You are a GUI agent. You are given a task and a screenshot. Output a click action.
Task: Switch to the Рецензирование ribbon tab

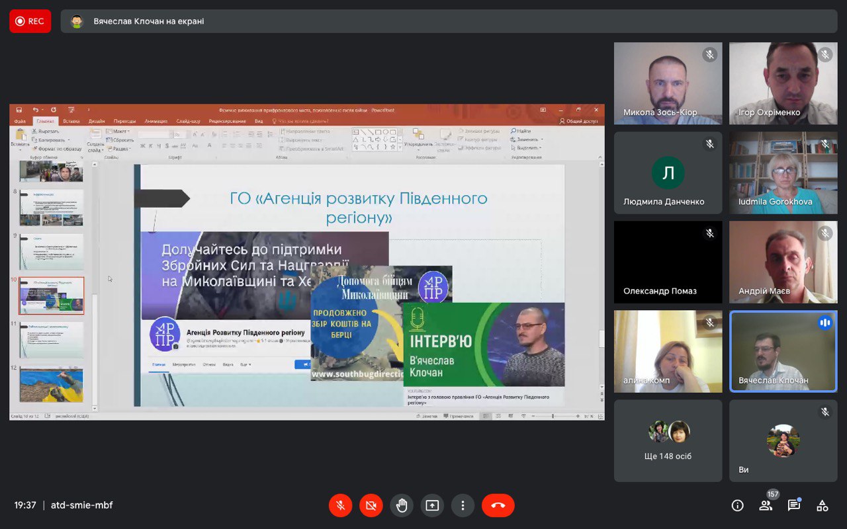pos(227,121)
